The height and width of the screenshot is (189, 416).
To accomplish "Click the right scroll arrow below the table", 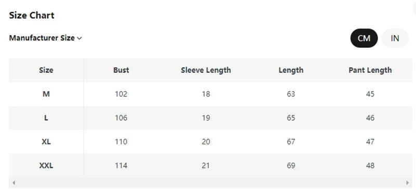I will 408,183.
